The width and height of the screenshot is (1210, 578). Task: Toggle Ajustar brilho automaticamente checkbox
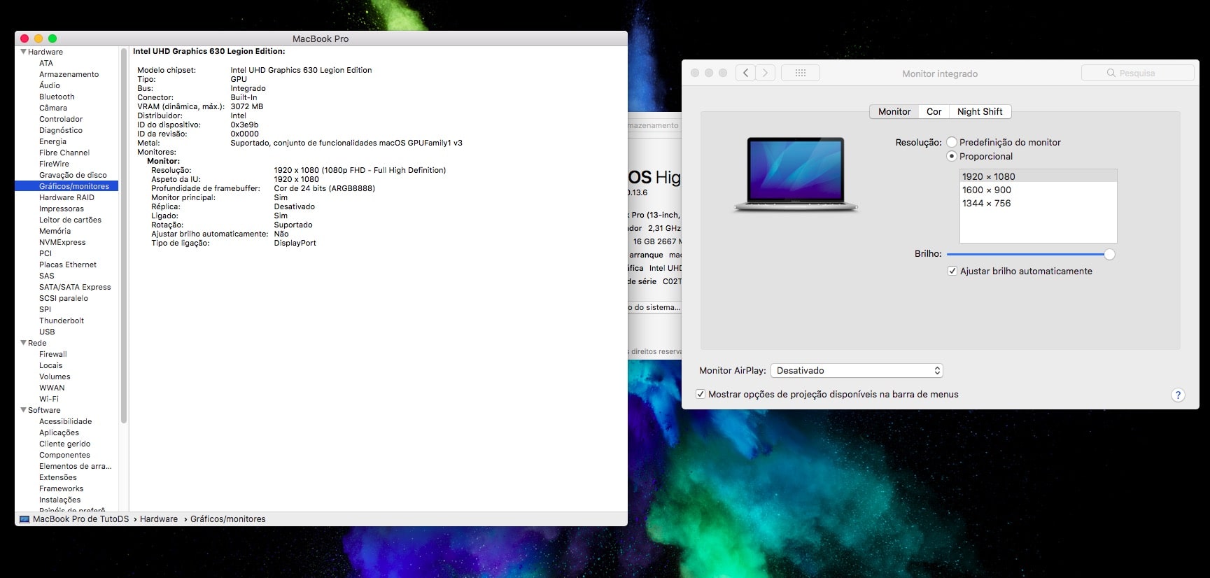952,271
